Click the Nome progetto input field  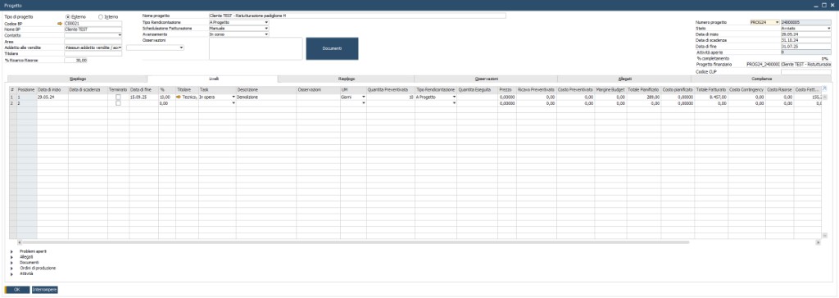click(357, 16)
